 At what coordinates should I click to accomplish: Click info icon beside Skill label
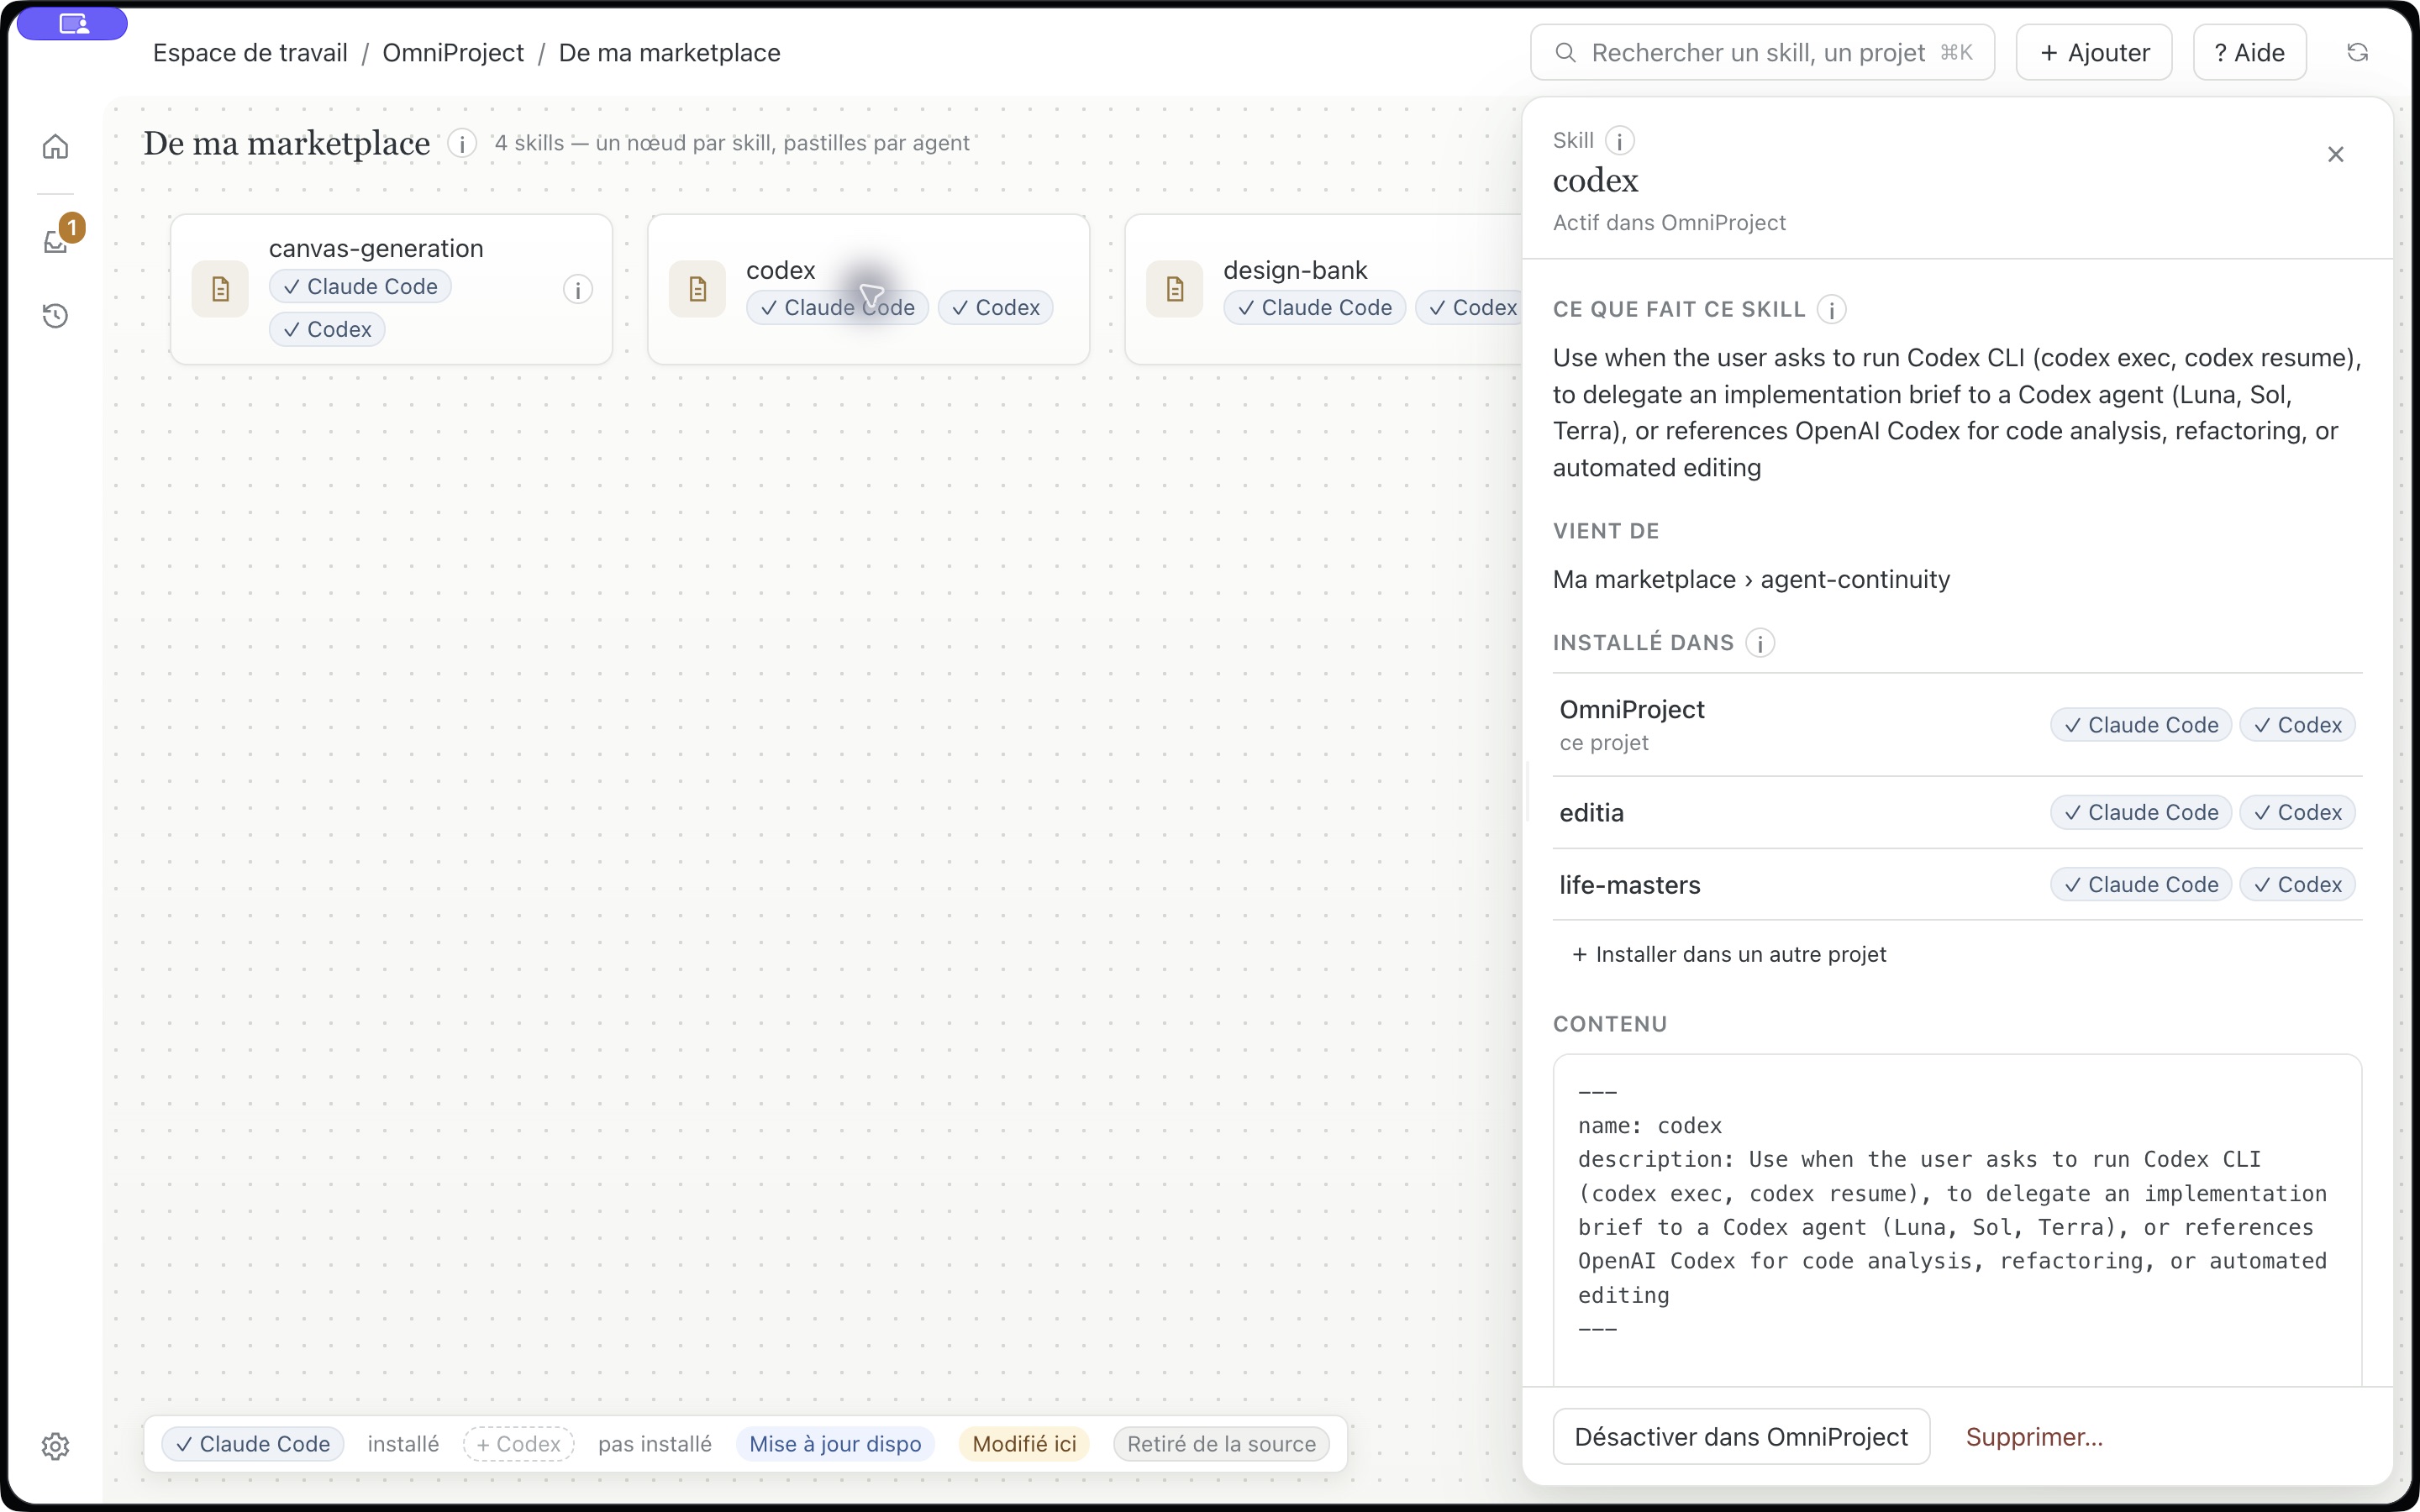coord(1619,141)
